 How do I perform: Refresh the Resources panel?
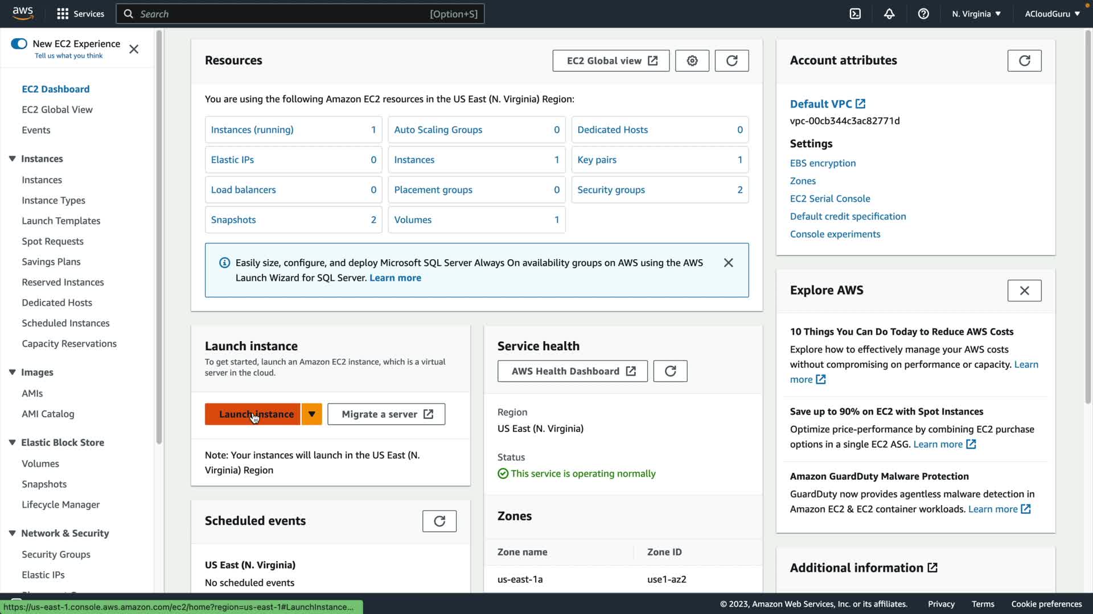(732, 61)
